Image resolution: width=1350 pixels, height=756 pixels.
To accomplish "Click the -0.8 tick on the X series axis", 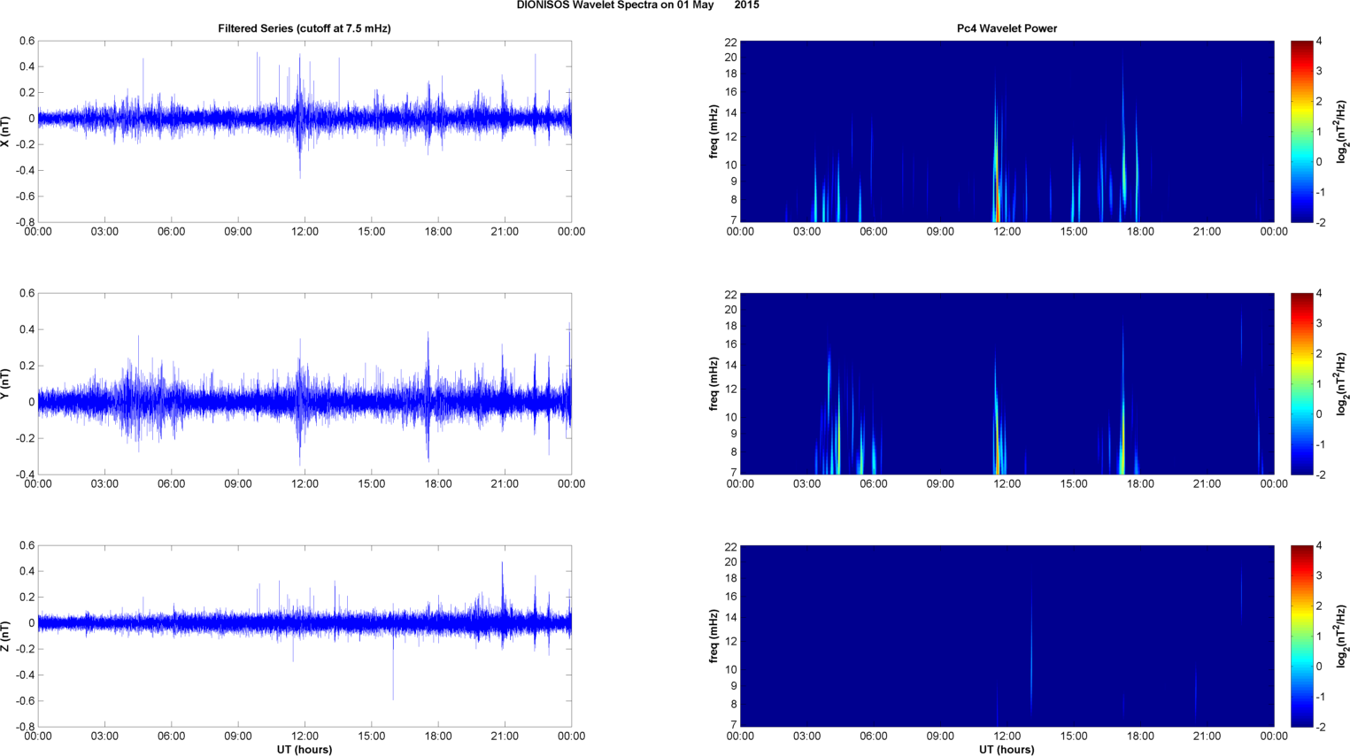I will (x=25, y=222).
